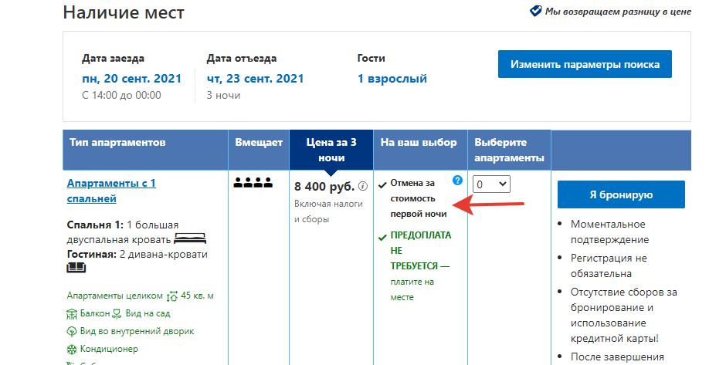Click Мы возвращаем разницу в цене text
The height and width of the screenshot is (365, 726).
618,12
